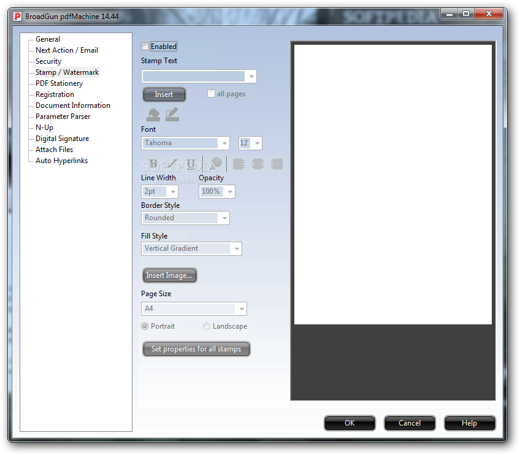Open Attach Files settings
Screen dimensions: 520x455
54,150
